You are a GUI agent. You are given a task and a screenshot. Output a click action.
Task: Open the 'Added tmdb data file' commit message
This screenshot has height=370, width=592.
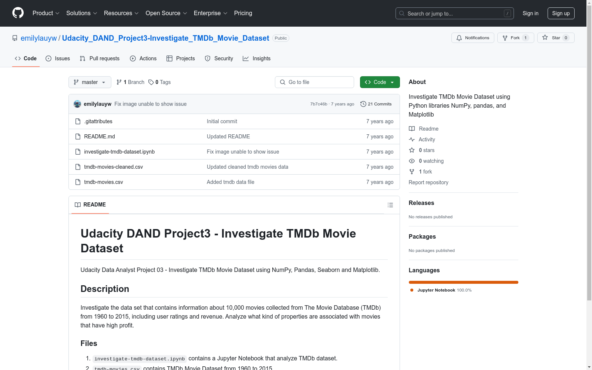(x=231, y=182)
